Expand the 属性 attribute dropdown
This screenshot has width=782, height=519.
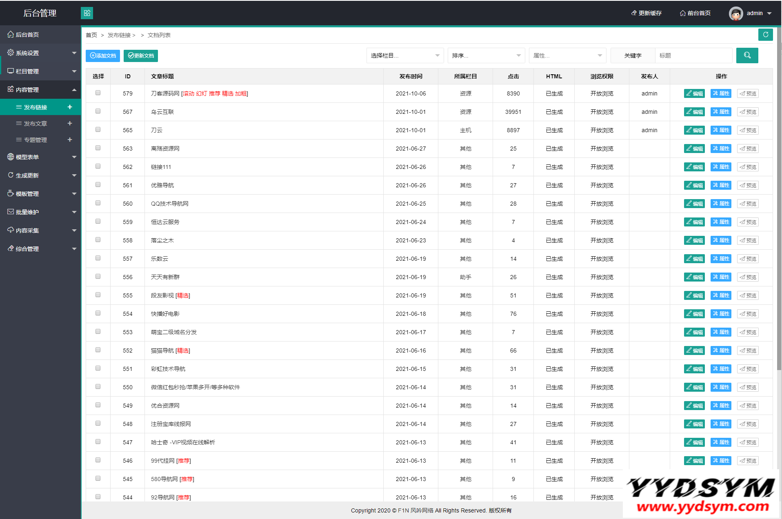click(567, 55)
